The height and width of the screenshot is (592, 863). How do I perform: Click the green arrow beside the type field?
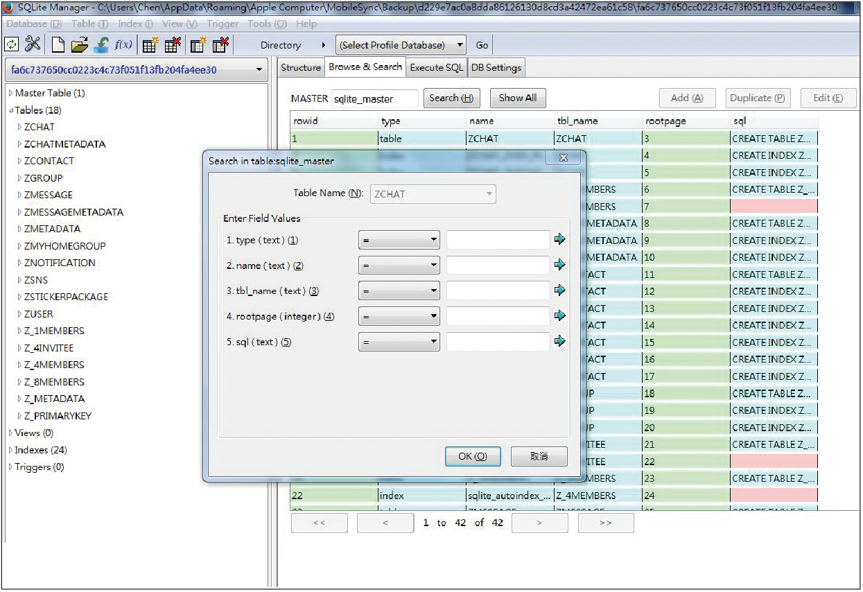560,239
